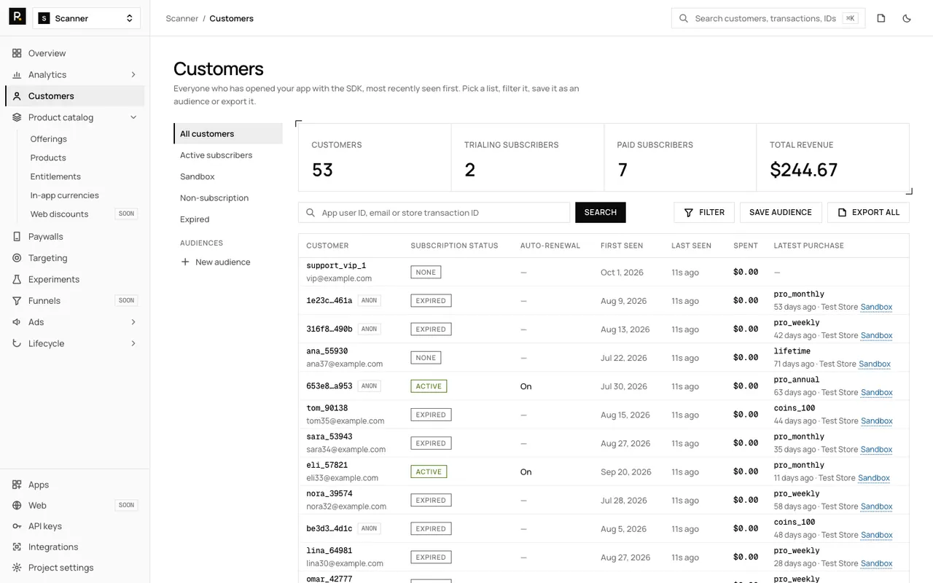Click the SAVE AUDIENCE button

[781, 212]
